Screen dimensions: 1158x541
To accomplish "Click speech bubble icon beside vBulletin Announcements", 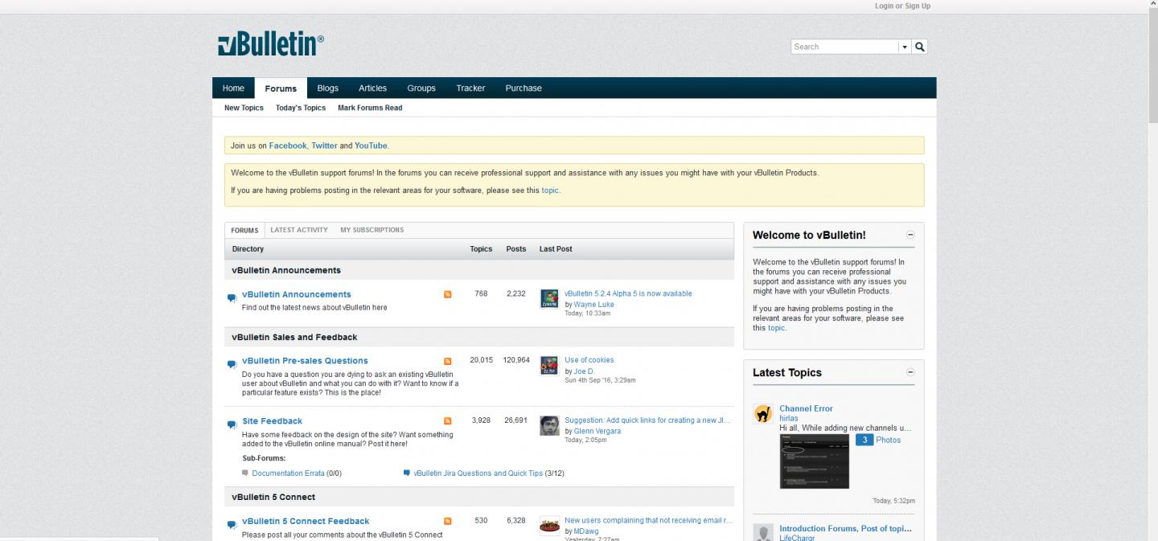I will (232, 297).
